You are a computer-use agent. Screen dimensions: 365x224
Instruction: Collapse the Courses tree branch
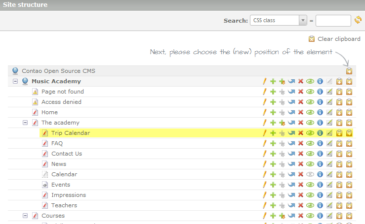25,216
